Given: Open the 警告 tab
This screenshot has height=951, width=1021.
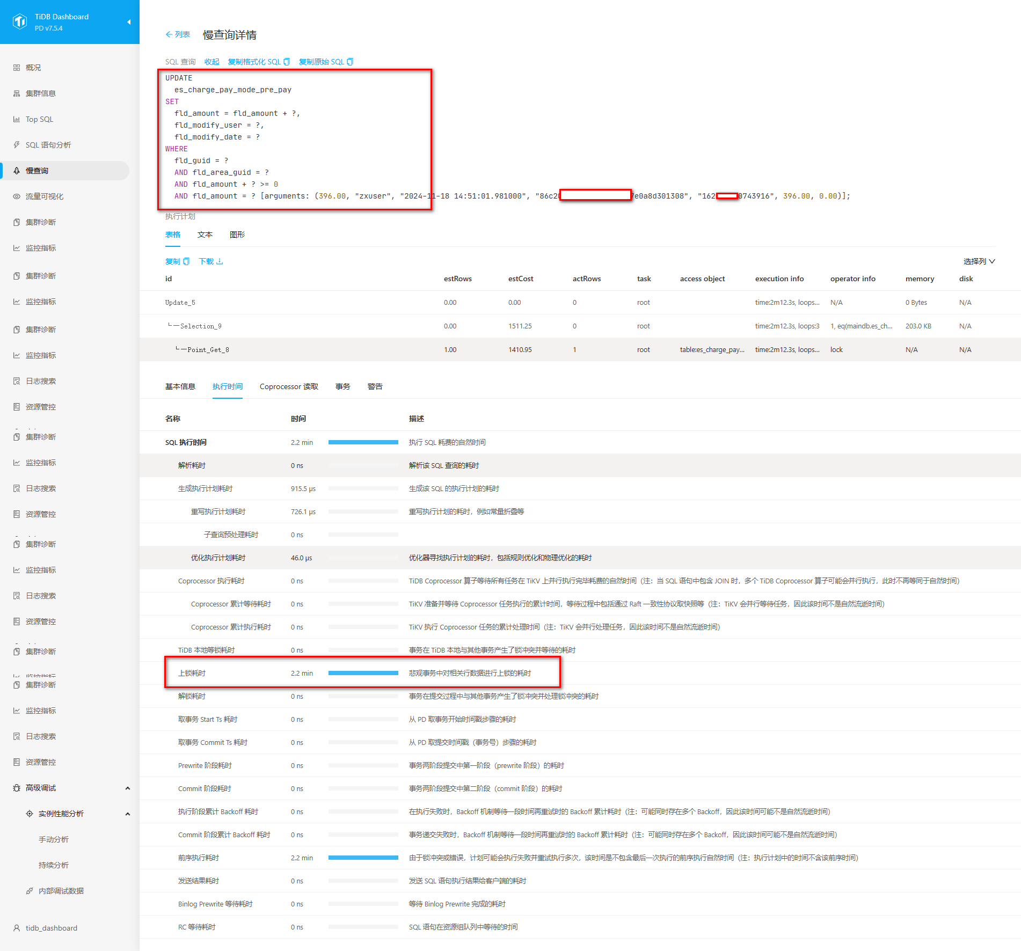Looking at the screenshot, I should pos(375,386).
